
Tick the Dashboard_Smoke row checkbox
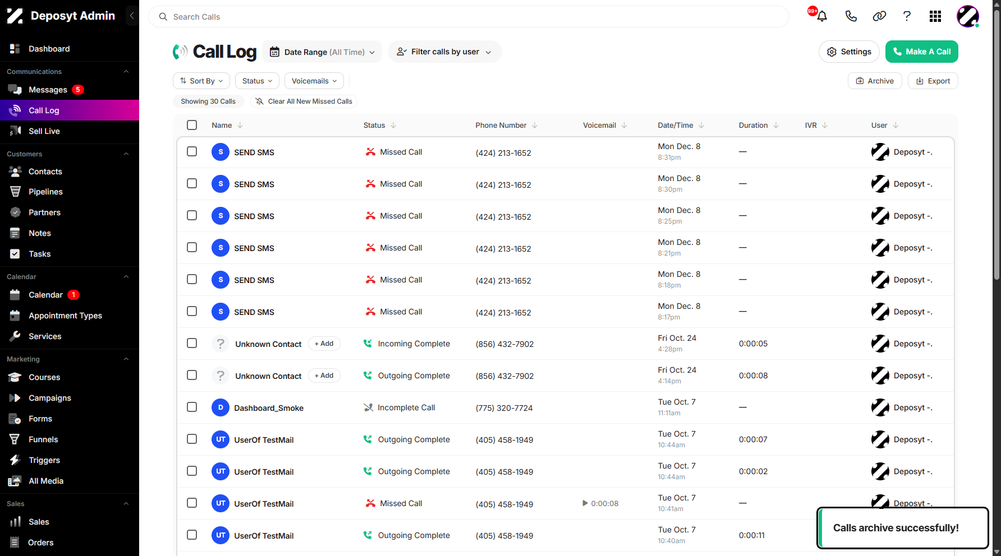pos(192,407)
